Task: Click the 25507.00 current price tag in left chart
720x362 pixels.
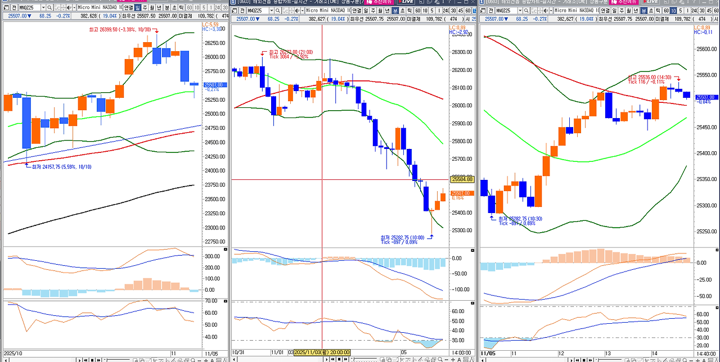Action: [214, 84]
